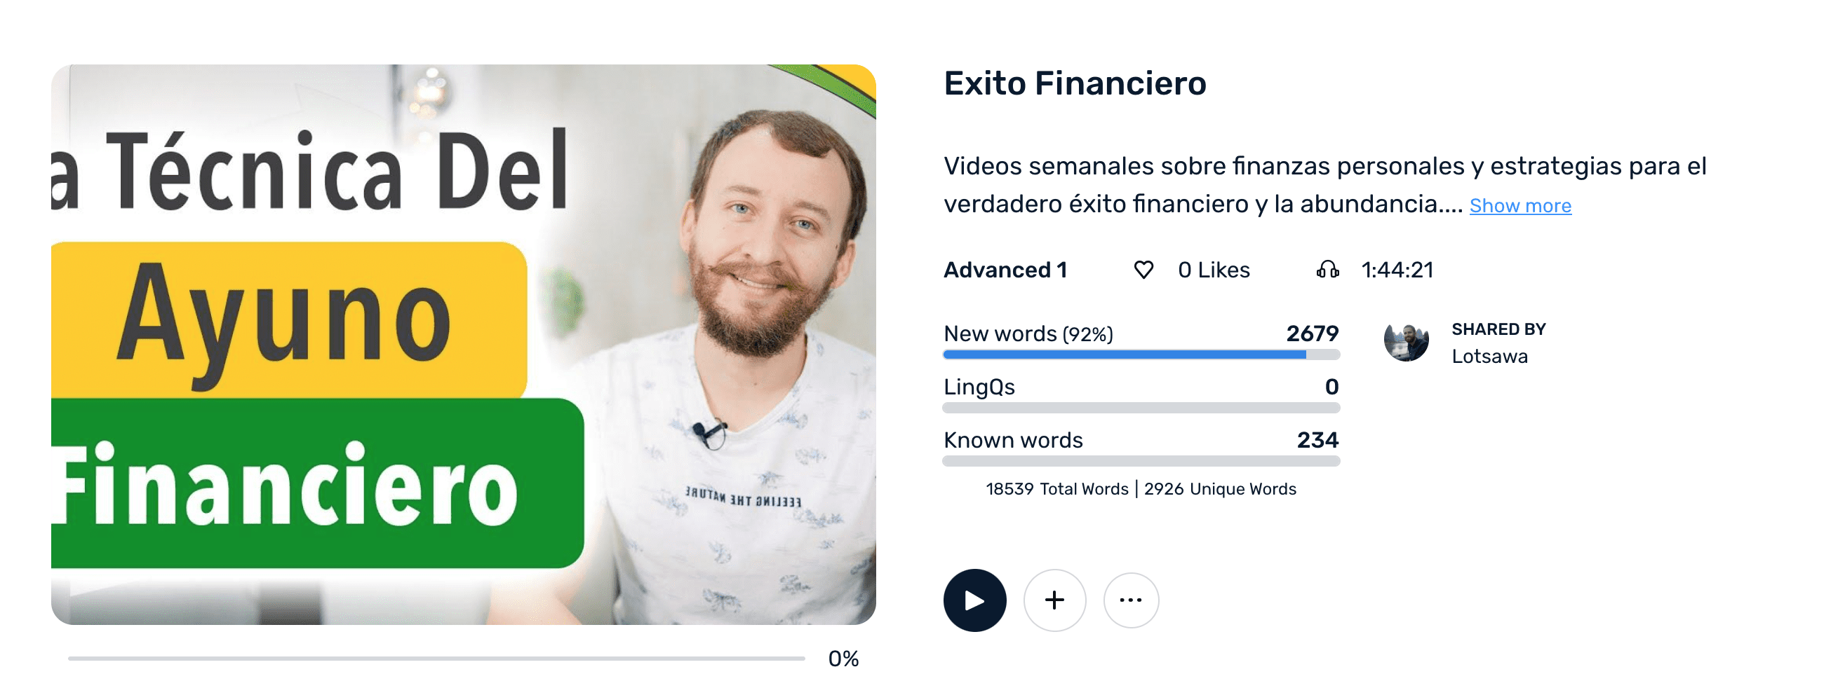1845x688 pixels.
Task: Click the Advanced 1 level label
Action: tap(1005, 270)
